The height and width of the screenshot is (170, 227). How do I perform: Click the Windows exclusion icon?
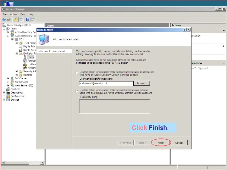pos(25,68)
